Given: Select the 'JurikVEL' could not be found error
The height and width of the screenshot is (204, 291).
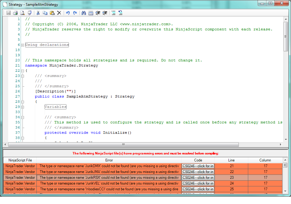Looking at the screenshot, I should (x=109, y=183).
